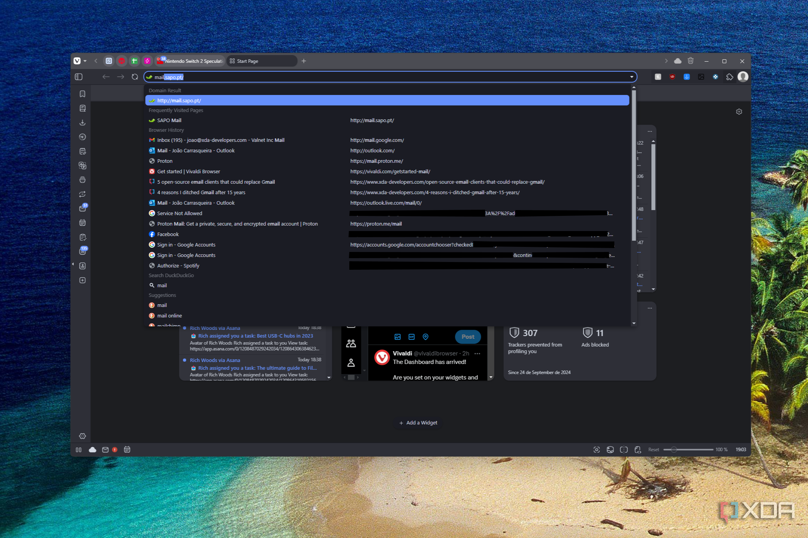808x538 pixels.
Task: Click into the address bar field
Action: click(390, 77)
